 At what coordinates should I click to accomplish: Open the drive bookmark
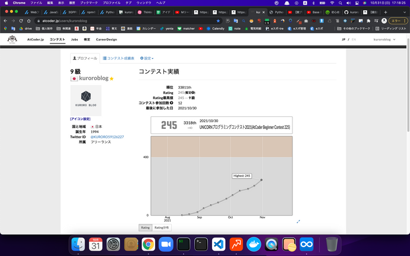[26, 29]
